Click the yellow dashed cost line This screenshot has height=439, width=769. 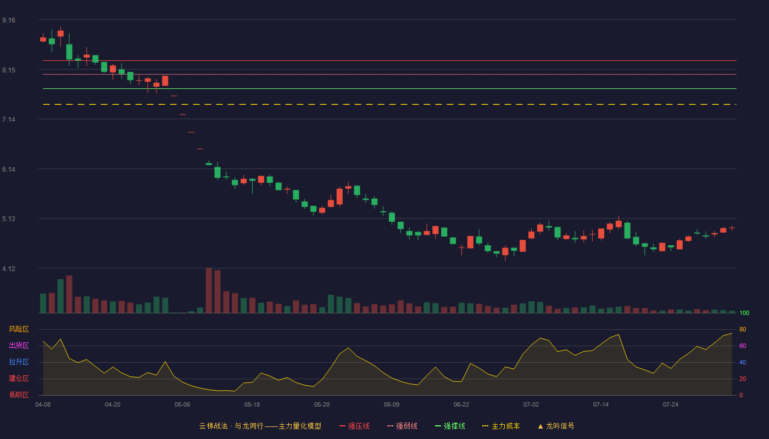coord(389,104)
